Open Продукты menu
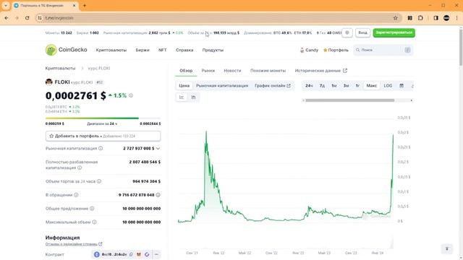 pos(213,50)
